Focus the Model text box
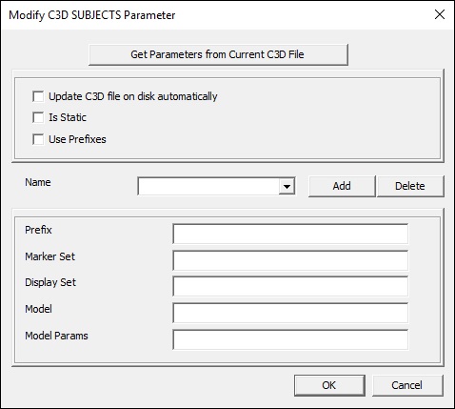The height and width of the screenshot is (409, 455). (290, 313)
